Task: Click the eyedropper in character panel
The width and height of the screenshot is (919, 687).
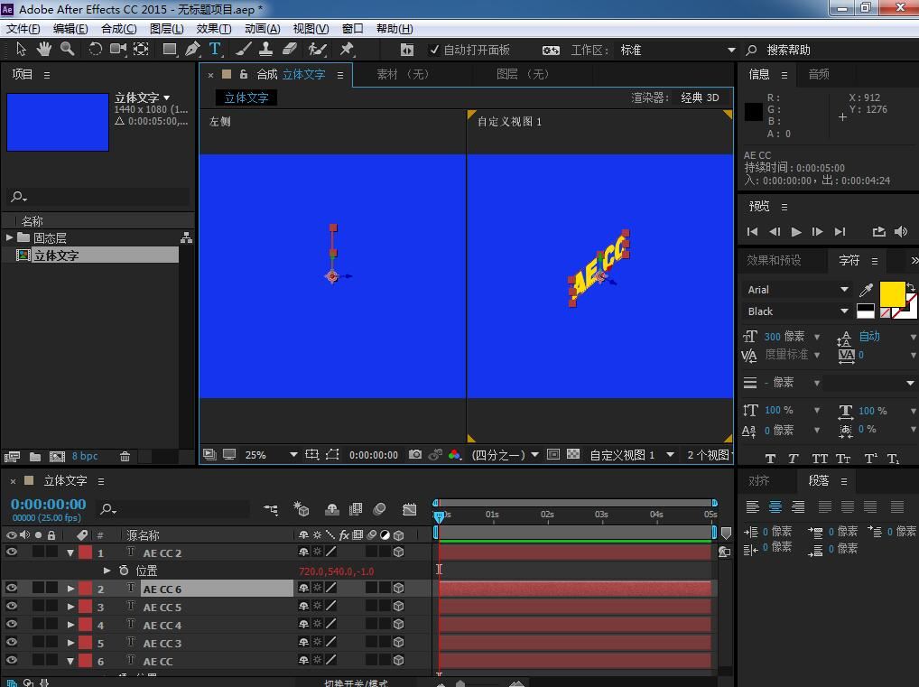Action: [866, 290]
